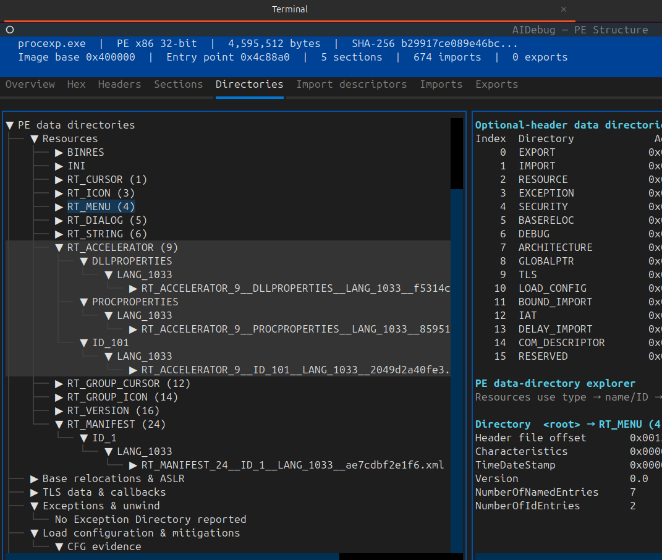Expand RT_VERSION (16)

[59, 411]
